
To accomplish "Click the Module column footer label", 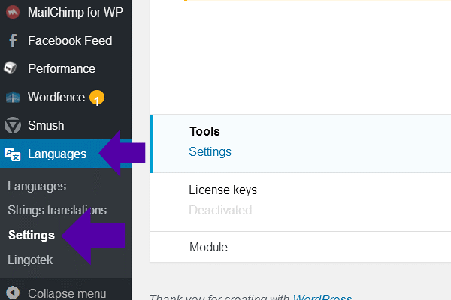I will [208, 247].
